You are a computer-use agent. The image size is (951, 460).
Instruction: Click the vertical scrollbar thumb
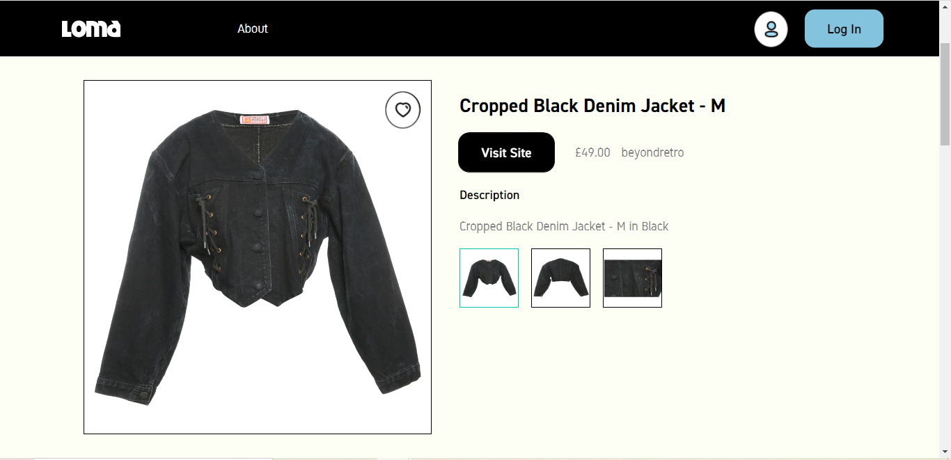pyautogui.click(x=945, y=94)
